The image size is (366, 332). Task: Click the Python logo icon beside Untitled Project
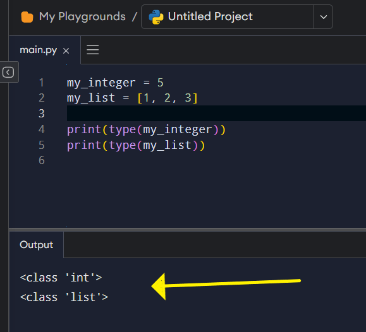156,17
